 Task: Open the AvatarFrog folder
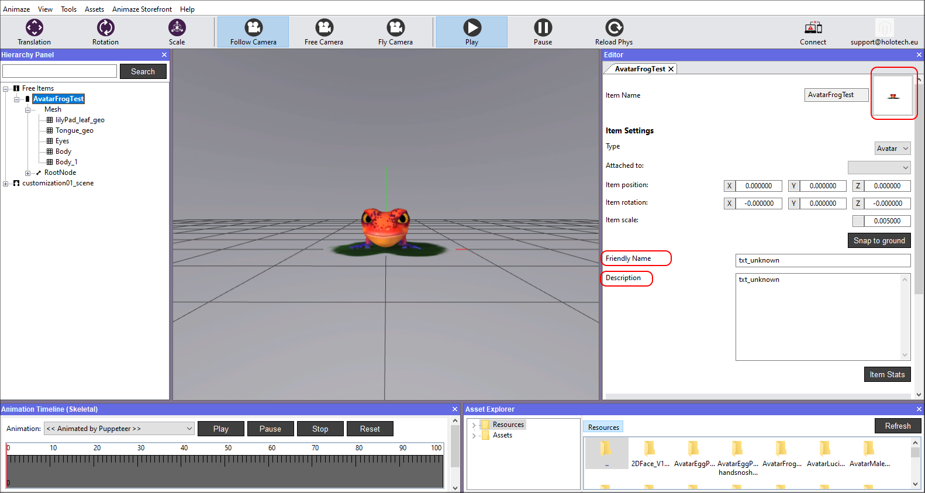pos(782,453)
